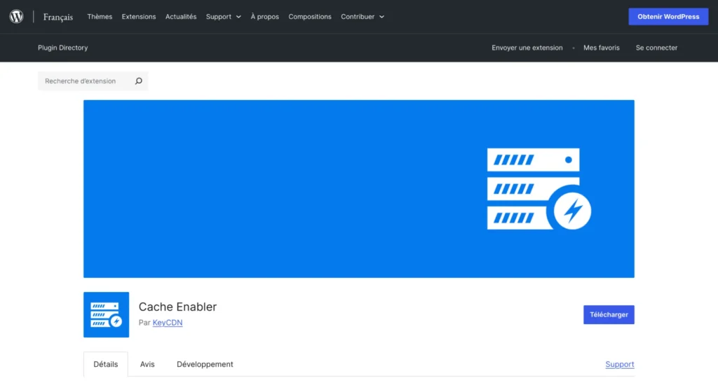The image size is (718, 392).
Task: Expand the Support dropdown menu
Action: [x=224, y=16]
